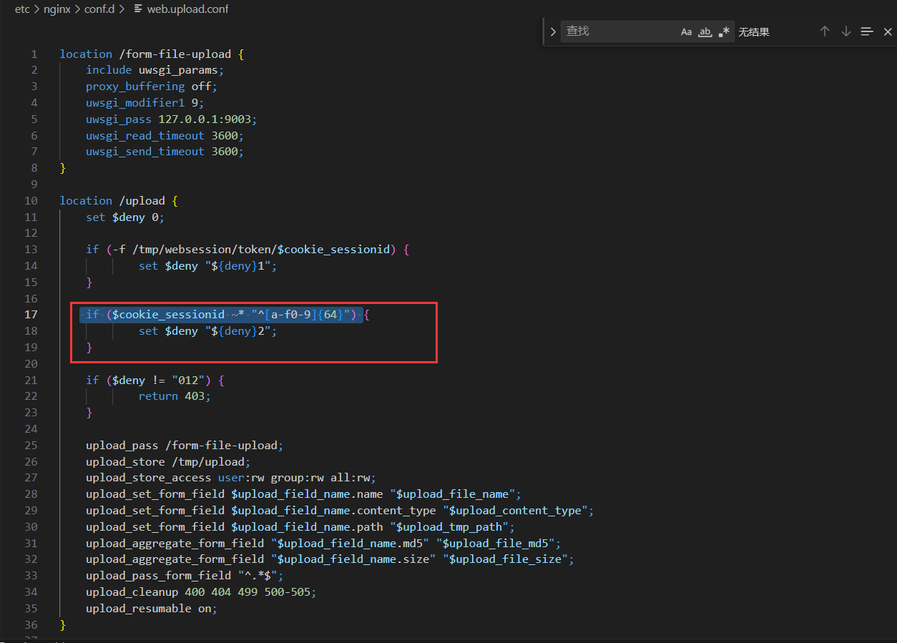Toggle Match Whole Word in find widget
897x643 pixels.
coord(705,31)
